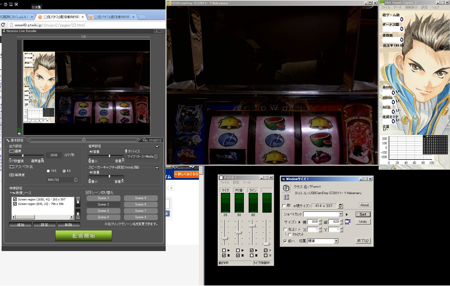Viewport: 450px width, 286px height.
Task: Click the 追加 button under video sources
Action: coord(20,225)
